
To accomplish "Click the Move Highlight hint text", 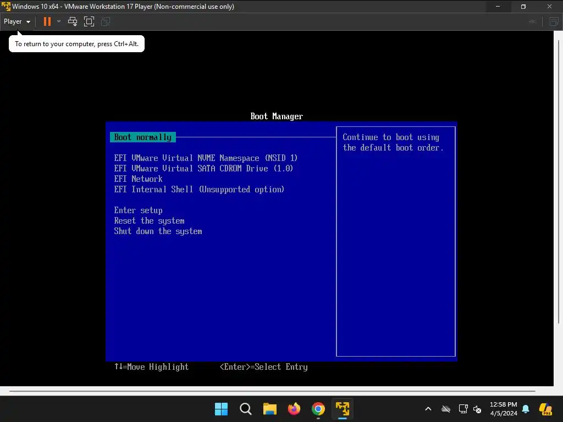I will point(151,367).
